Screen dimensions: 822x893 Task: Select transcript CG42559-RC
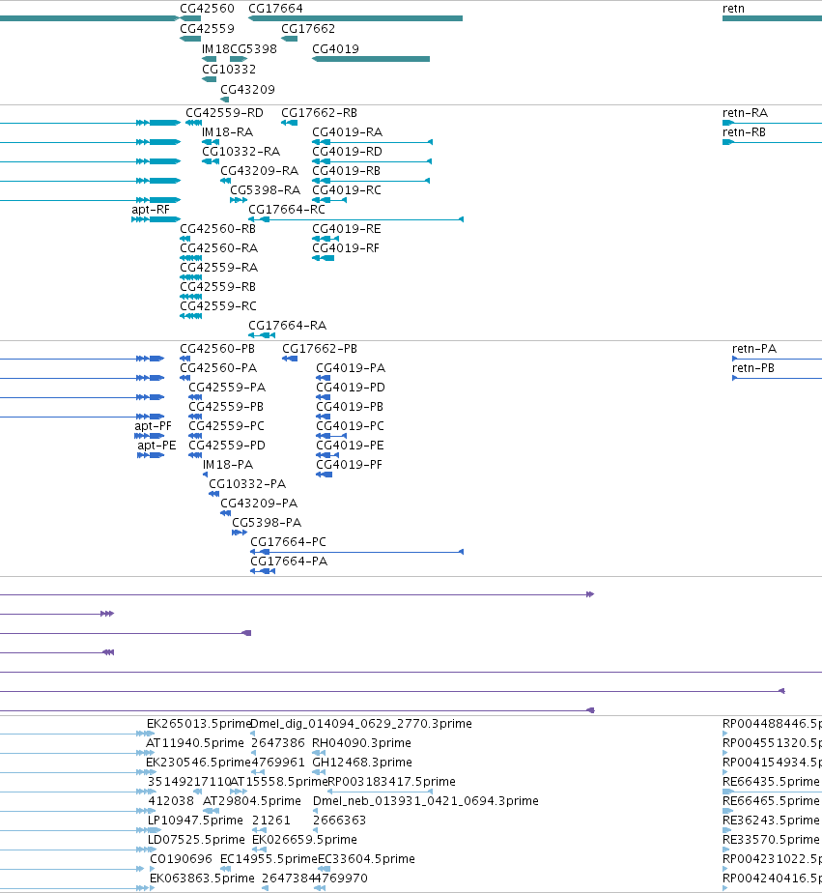[218, 306]
